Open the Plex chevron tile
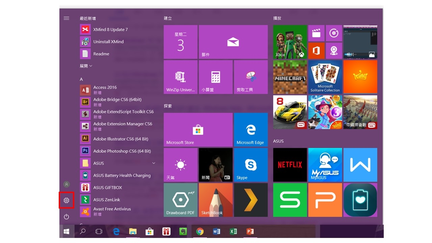The height and width of the screenshot is (243, 432). [251, 200]
